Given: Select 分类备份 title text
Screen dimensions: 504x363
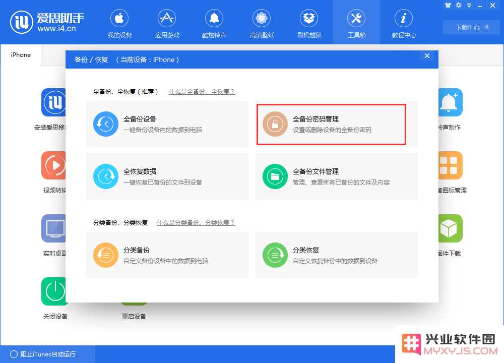Looking at the screenshot, I should click(x=137, y=250).
